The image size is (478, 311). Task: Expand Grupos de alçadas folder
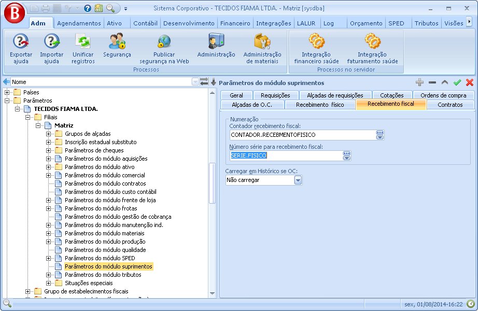[x=48, y=134]
